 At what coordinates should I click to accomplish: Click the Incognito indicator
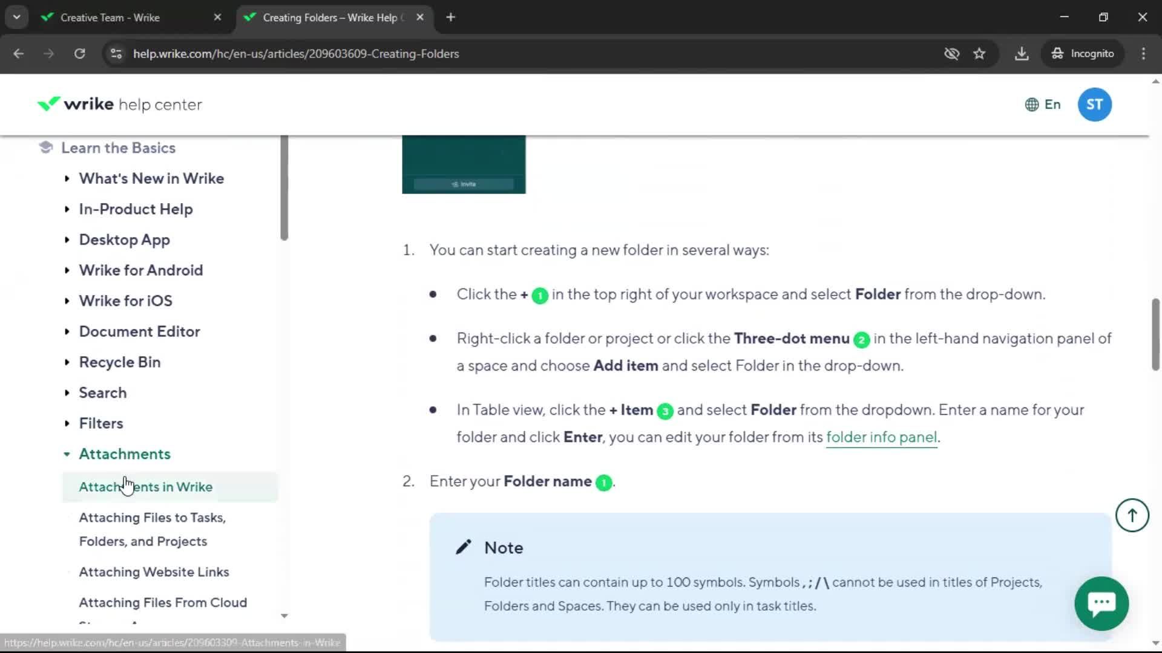(x=1082, y=54)
